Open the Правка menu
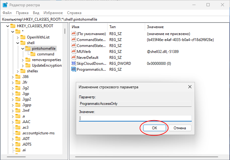The width and height of the screenshot is (230, 160). [22, 13]
